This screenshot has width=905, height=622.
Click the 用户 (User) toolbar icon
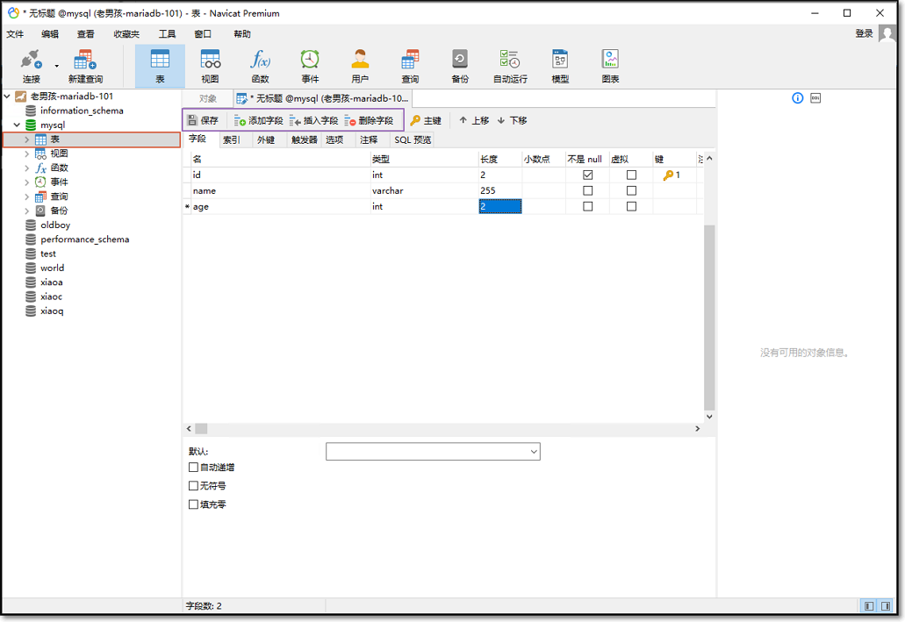360,66
